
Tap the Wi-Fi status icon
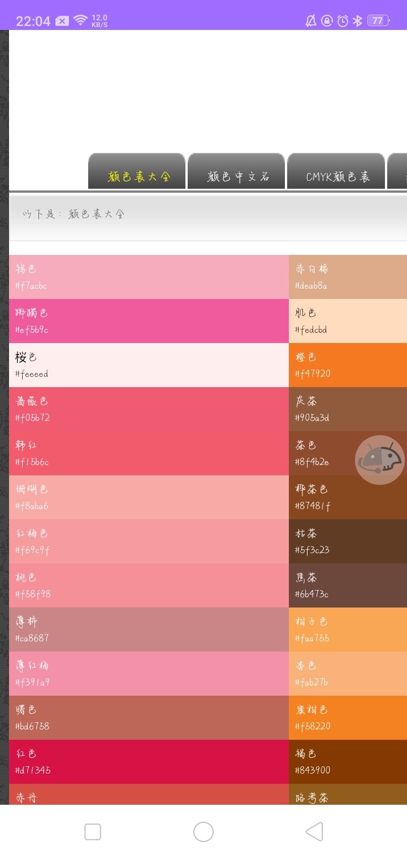pos(81,21)
